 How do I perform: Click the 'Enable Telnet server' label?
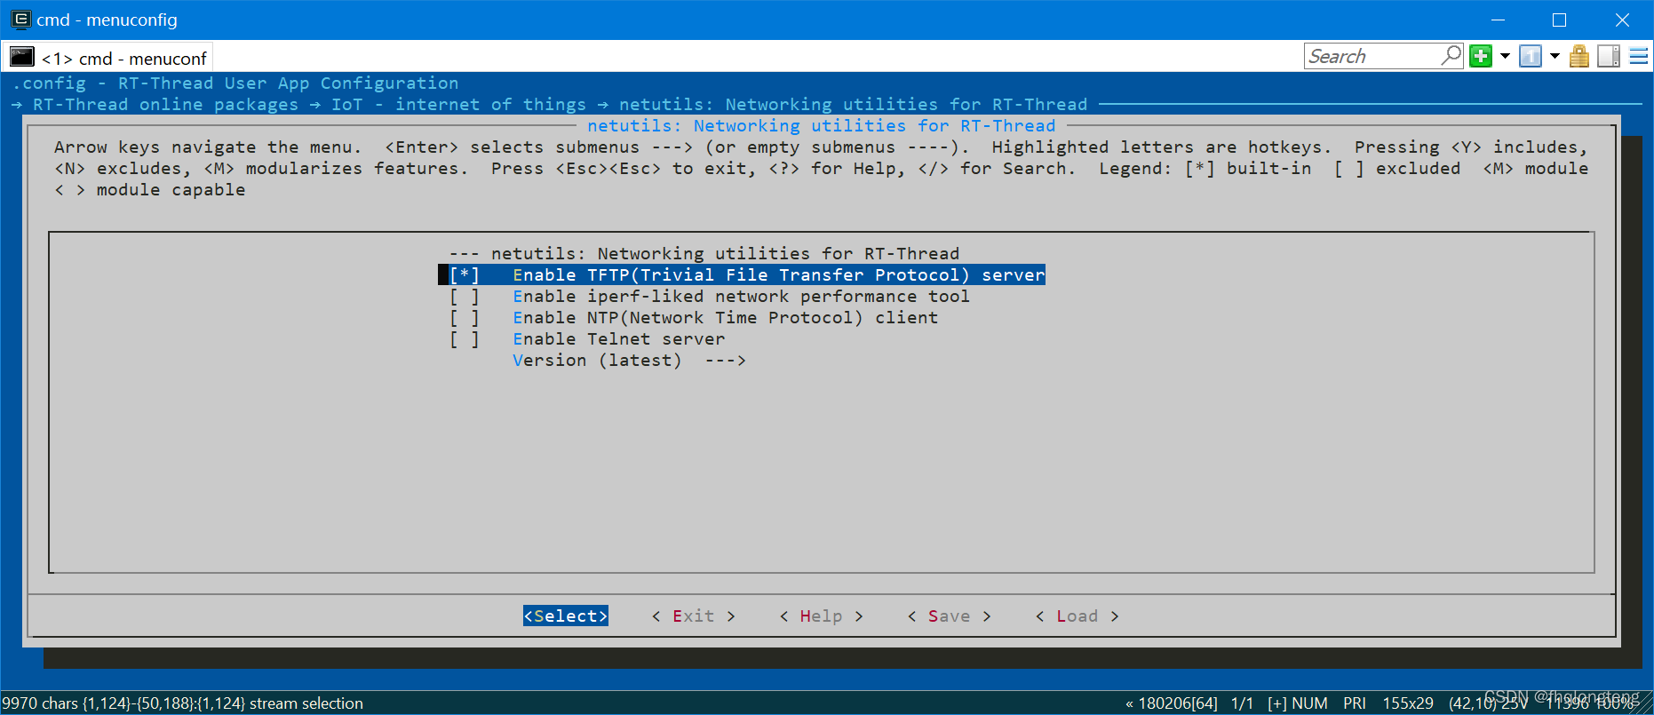click(x=618, y=339)
